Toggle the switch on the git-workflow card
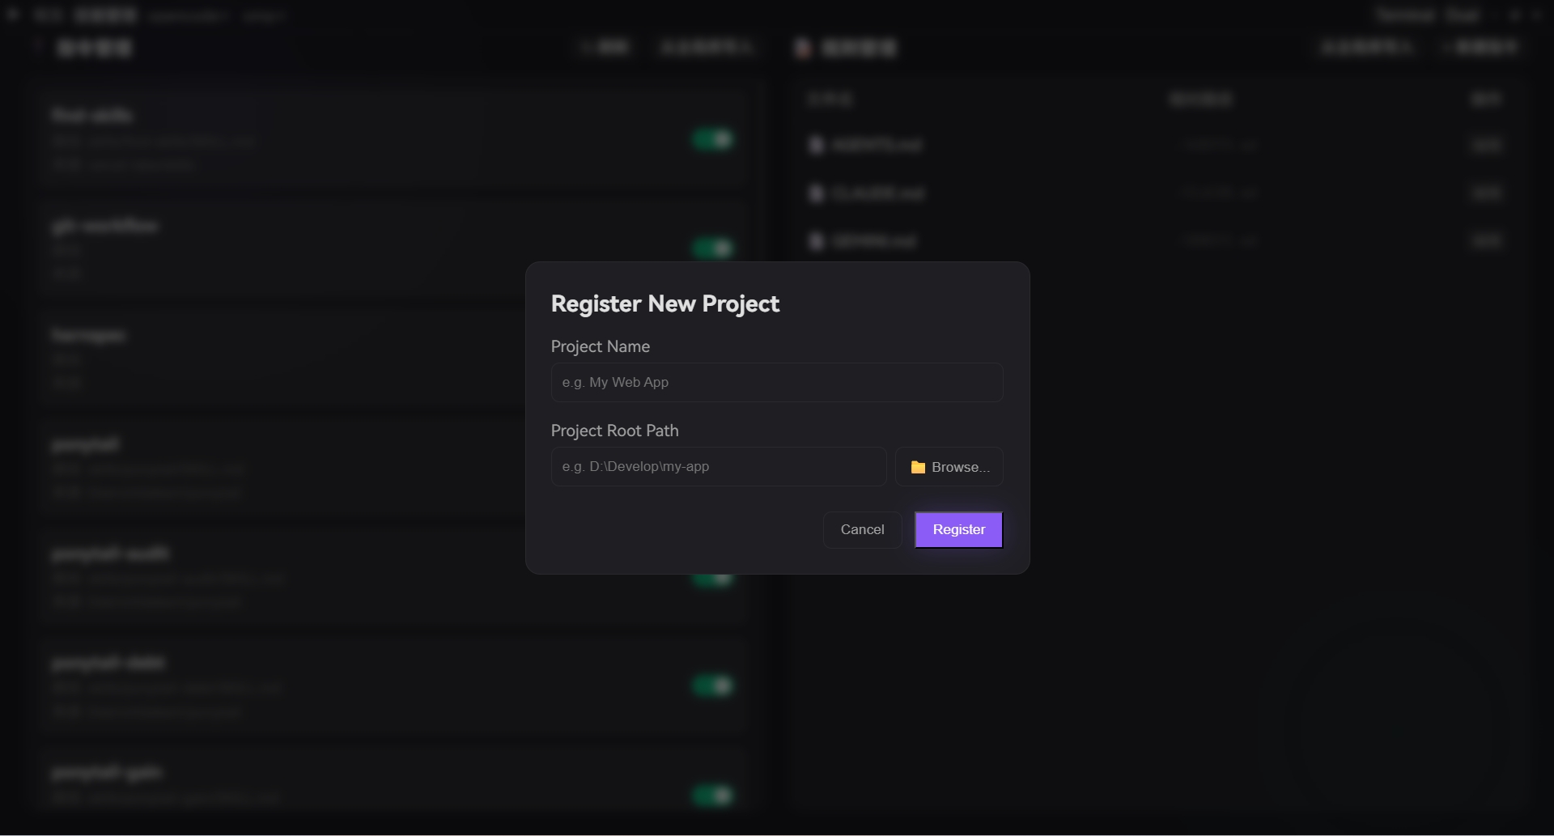The height and width of the screenshot is (836, 1554). [712, 248]
